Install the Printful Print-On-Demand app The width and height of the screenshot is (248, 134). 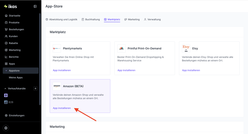coord(126,70)
